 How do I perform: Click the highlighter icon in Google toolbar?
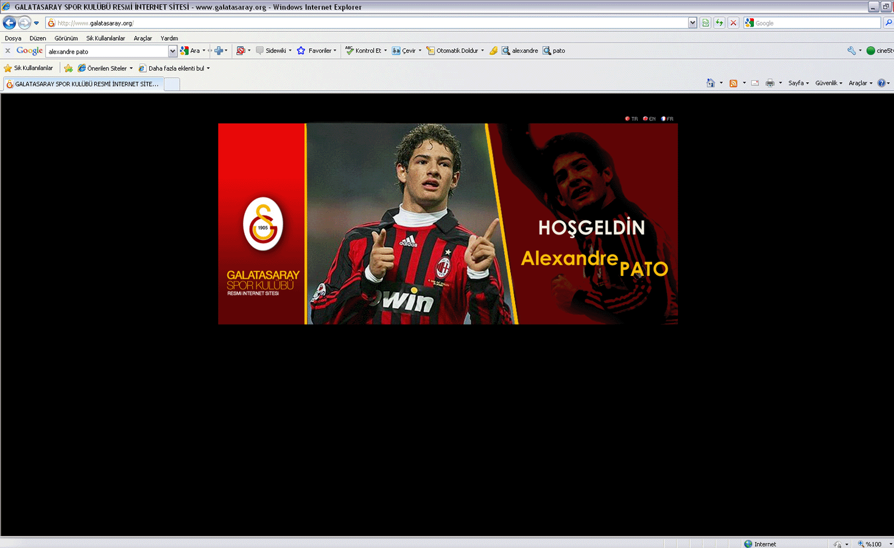493,51
